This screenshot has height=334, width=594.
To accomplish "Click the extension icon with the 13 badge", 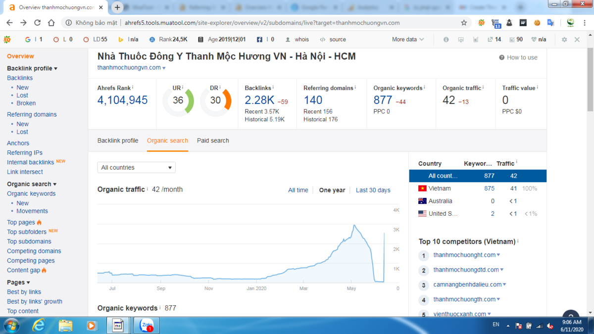I will 495,23.
